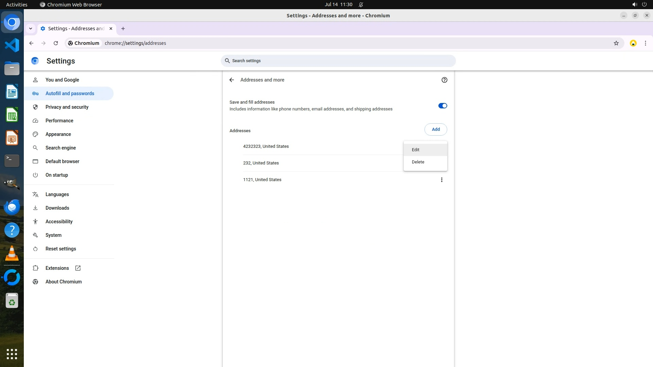Open Extensions from the settings sidebar

[57, 268]
